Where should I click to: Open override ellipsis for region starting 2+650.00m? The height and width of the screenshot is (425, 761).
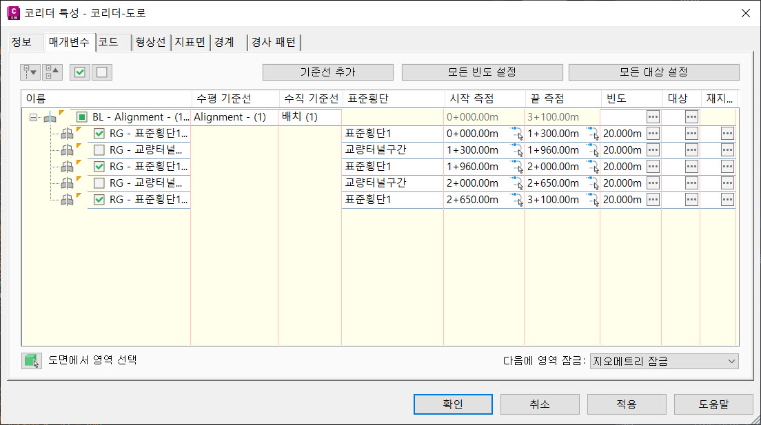pos(727,199)
